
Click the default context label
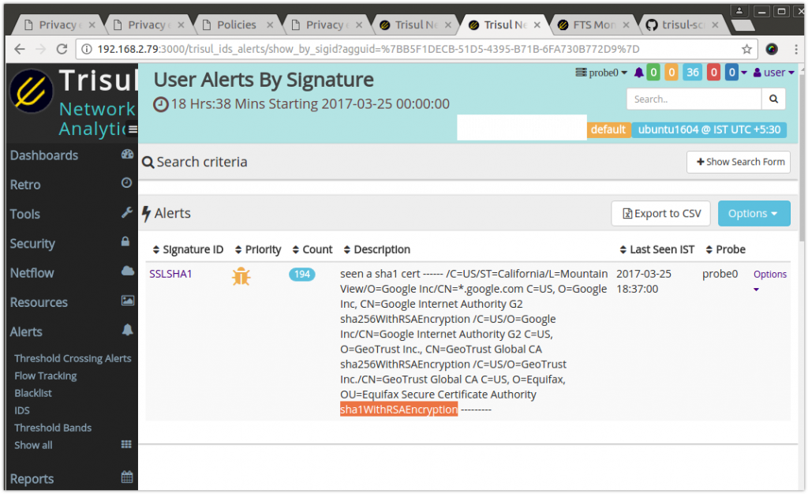pos(608,129)
